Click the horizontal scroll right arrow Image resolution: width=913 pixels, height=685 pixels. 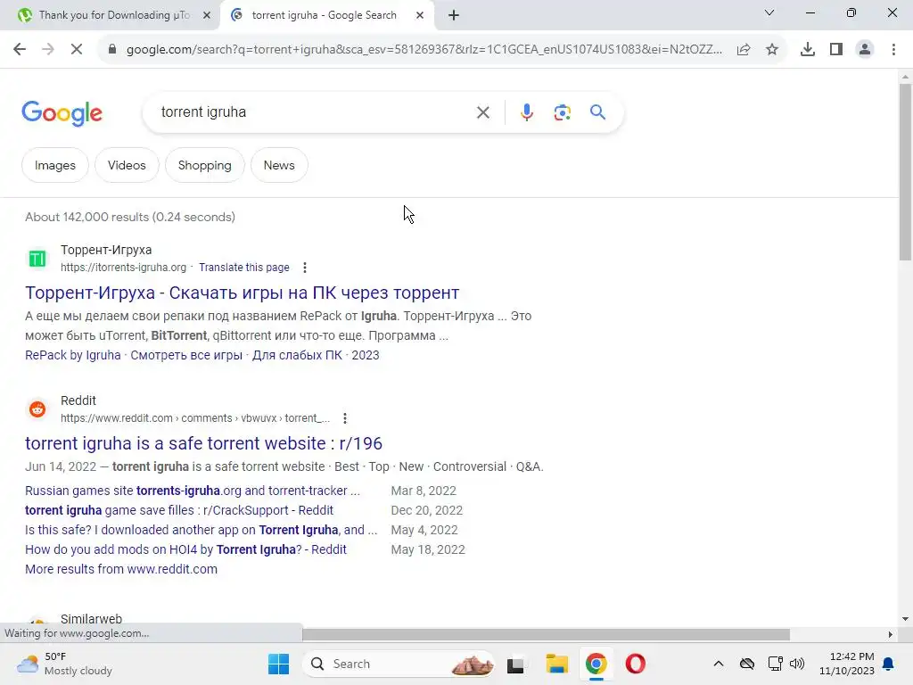pos(891,634)
